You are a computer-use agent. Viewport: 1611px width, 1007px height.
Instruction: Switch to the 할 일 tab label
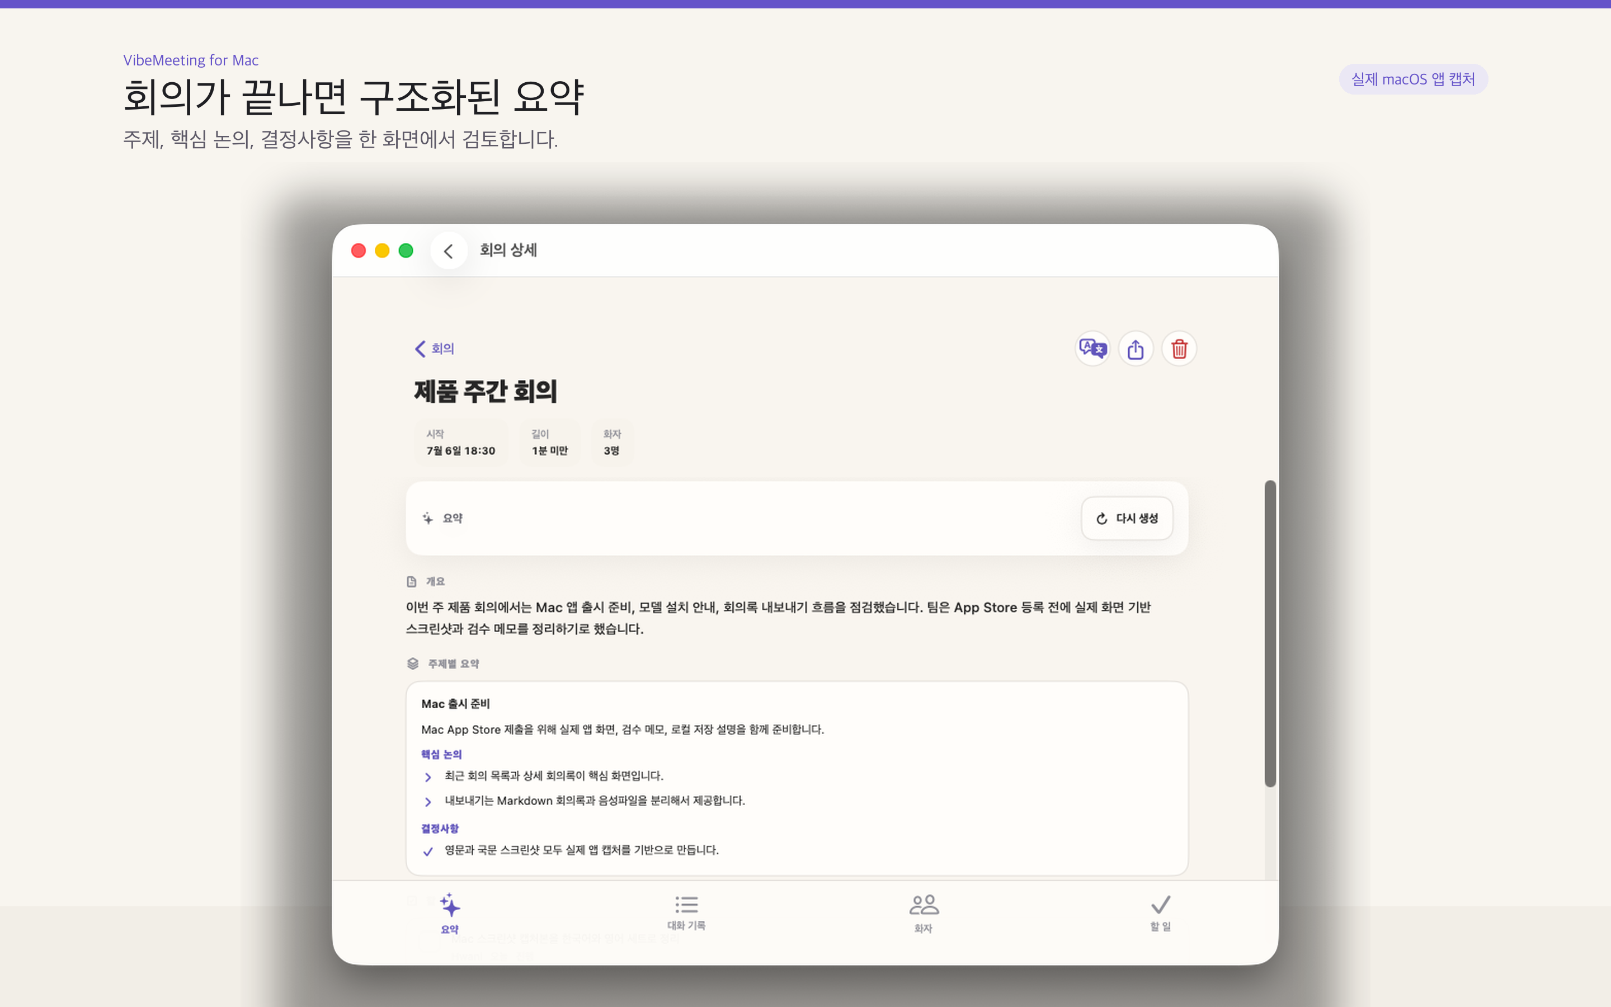tap(1160, 926)
